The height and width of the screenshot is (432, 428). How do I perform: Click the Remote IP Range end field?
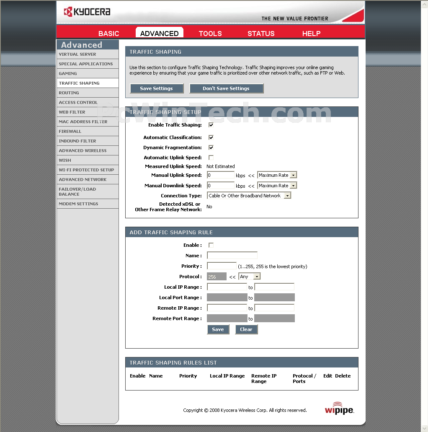pos(274,308)
